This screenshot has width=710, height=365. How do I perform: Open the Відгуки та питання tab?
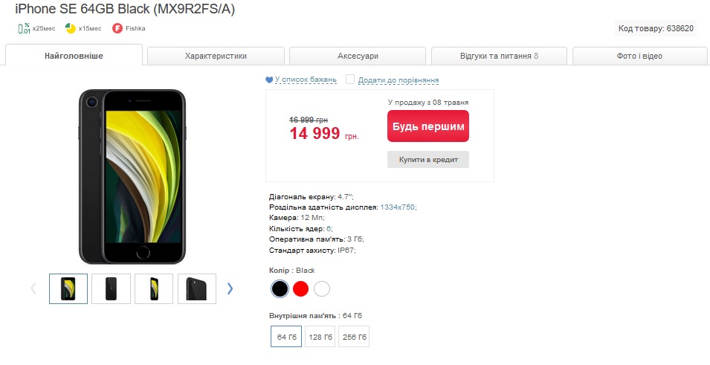(x=499, y=56)
